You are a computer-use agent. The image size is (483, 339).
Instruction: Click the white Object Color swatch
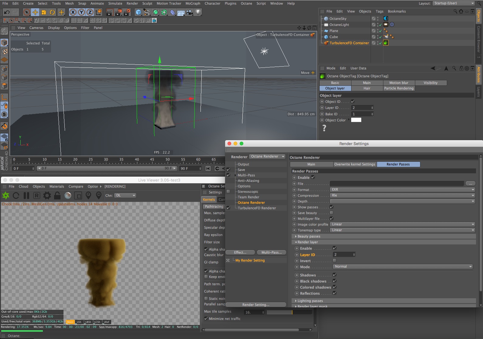pos(356,120)
